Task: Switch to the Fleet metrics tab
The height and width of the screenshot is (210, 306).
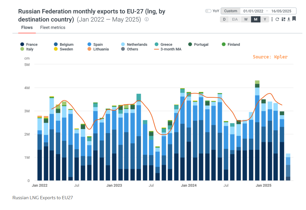Action: pyautogui.click(x=52, y=27)
